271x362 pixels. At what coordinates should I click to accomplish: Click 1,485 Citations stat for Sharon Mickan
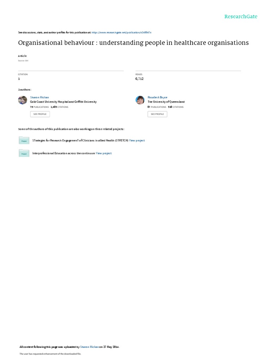(59, 107)
